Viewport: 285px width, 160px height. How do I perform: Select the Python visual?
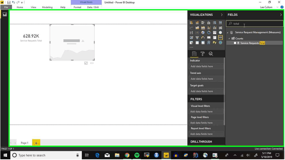[214, 43]
